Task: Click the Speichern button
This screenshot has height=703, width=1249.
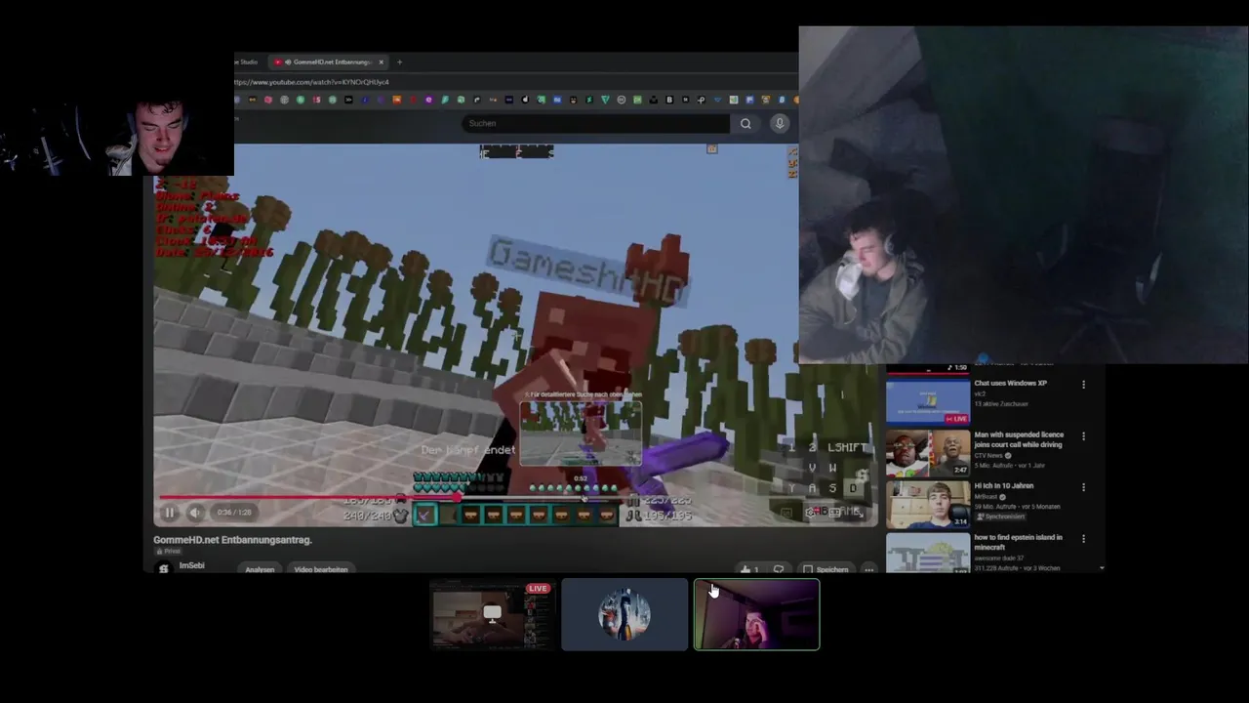Action: point(826,569)
